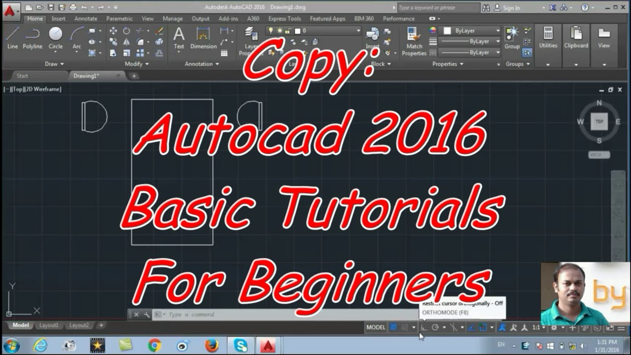The width and height of the screenshot is (631, 355).
Task: Open the layer selection dropdown
Action: click(x=313, y=31)
